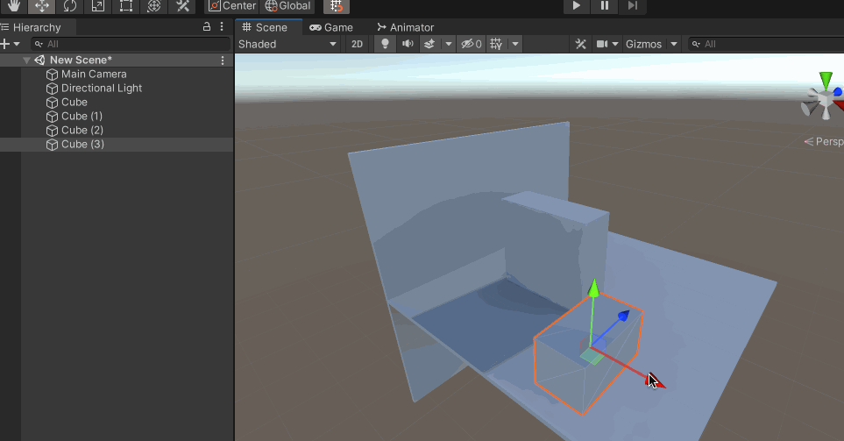Select Directional Light in Hierarchy
Viewport: 844px width, 441px height.
click(x=101, y=89)
